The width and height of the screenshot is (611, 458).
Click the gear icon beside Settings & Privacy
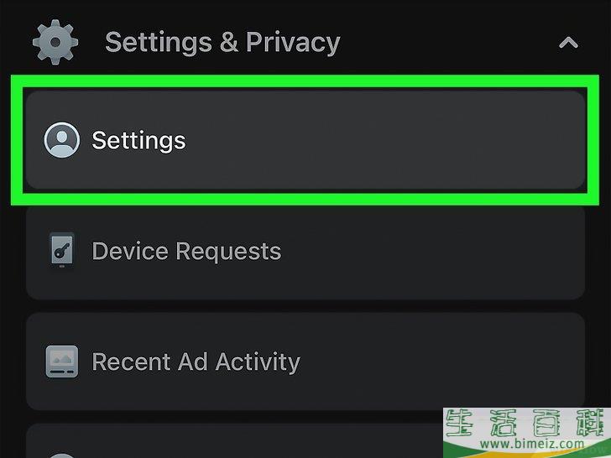tap(55, 42)
